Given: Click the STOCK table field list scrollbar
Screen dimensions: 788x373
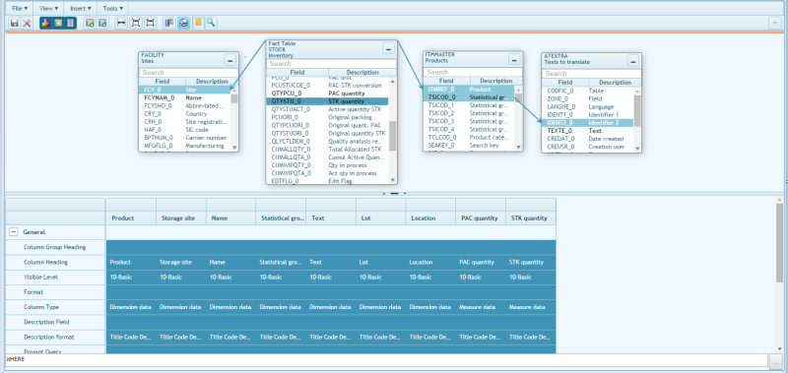Looking at the screenshot, I should (x=392, y=131).
